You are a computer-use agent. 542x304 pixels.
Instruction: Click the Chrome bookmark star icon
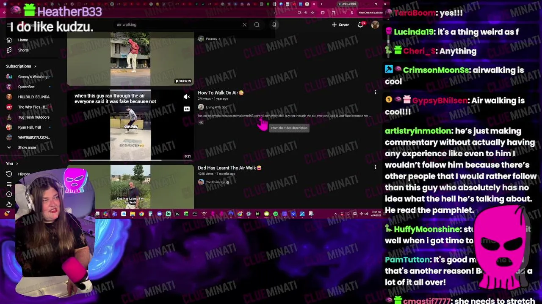[x=312, y=13]
